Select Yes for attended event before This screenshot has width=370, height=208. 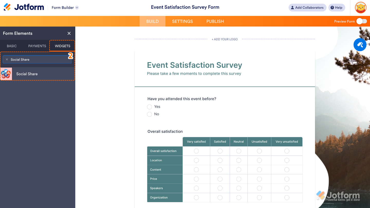point(150,107)
